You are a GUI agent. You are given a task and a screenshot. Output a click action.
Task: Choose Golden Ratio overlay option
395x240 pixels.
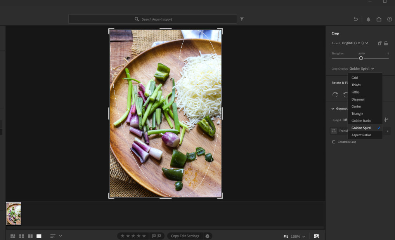[x=361, y=121]
